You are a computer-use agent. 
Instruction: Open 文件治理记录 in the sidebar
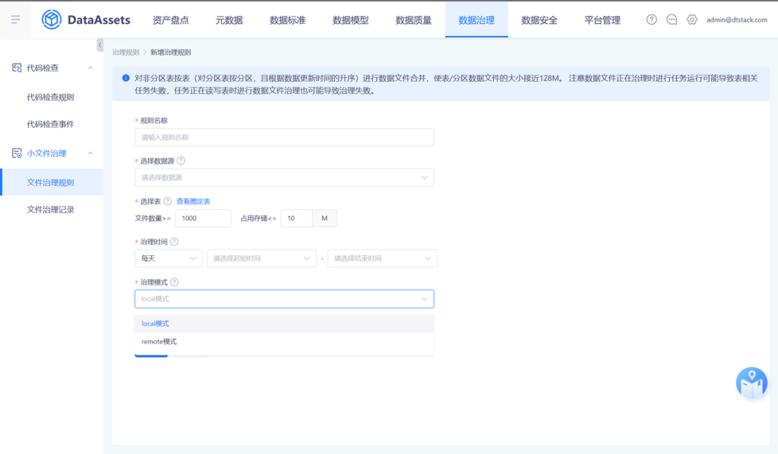coord(50,210)
